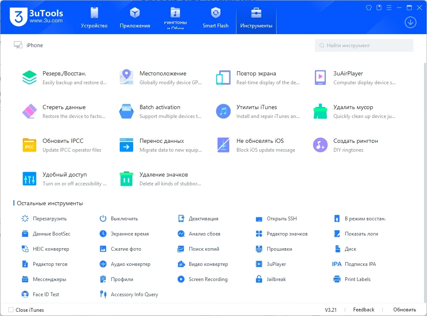The width and height of the screenshot is (427, 316).
Task: Open Видео конвертер tool
Action: point(203,264)
